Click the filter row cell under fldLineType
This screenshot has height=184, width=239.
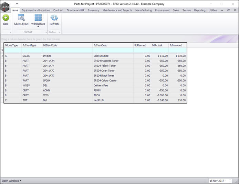coord(13,50)
